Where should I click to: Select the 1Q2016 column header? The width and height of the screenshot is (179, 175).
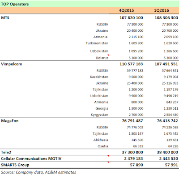pyautogui.click(x=162, y=10)
